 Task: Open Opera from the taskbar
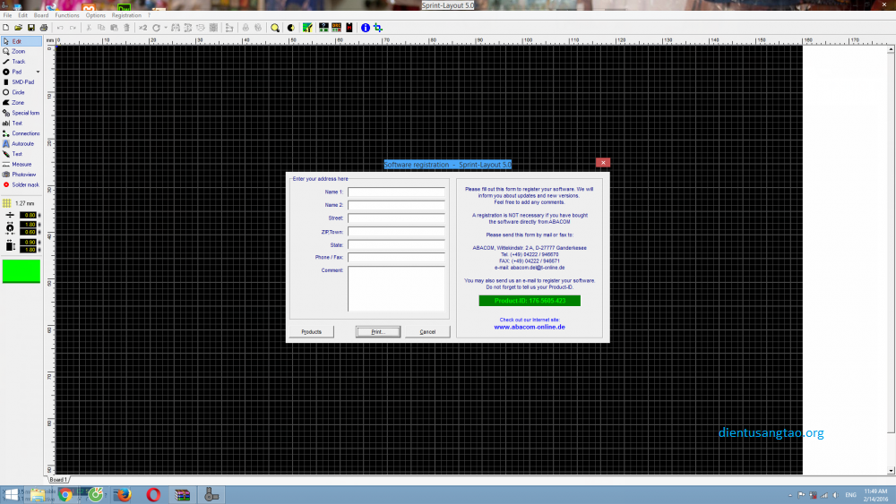153,494
